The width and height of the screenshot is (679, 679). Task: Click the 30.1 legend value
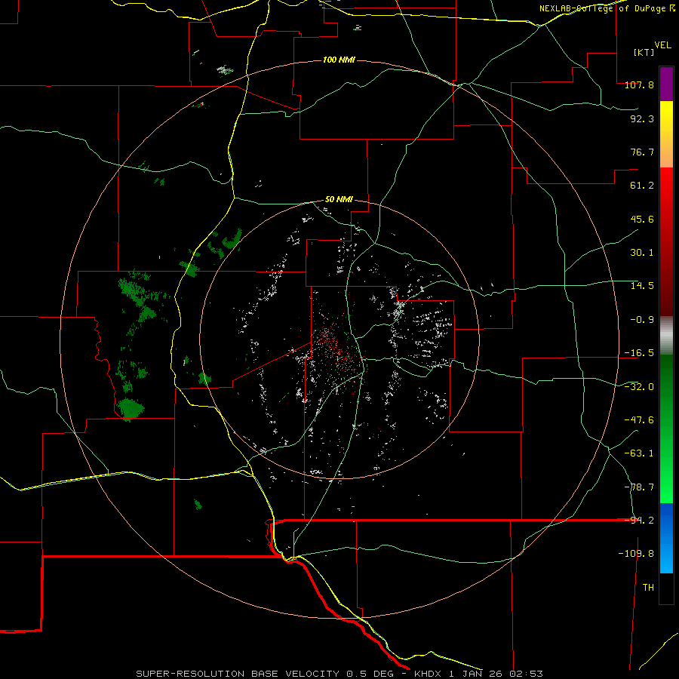click(642, 253)
